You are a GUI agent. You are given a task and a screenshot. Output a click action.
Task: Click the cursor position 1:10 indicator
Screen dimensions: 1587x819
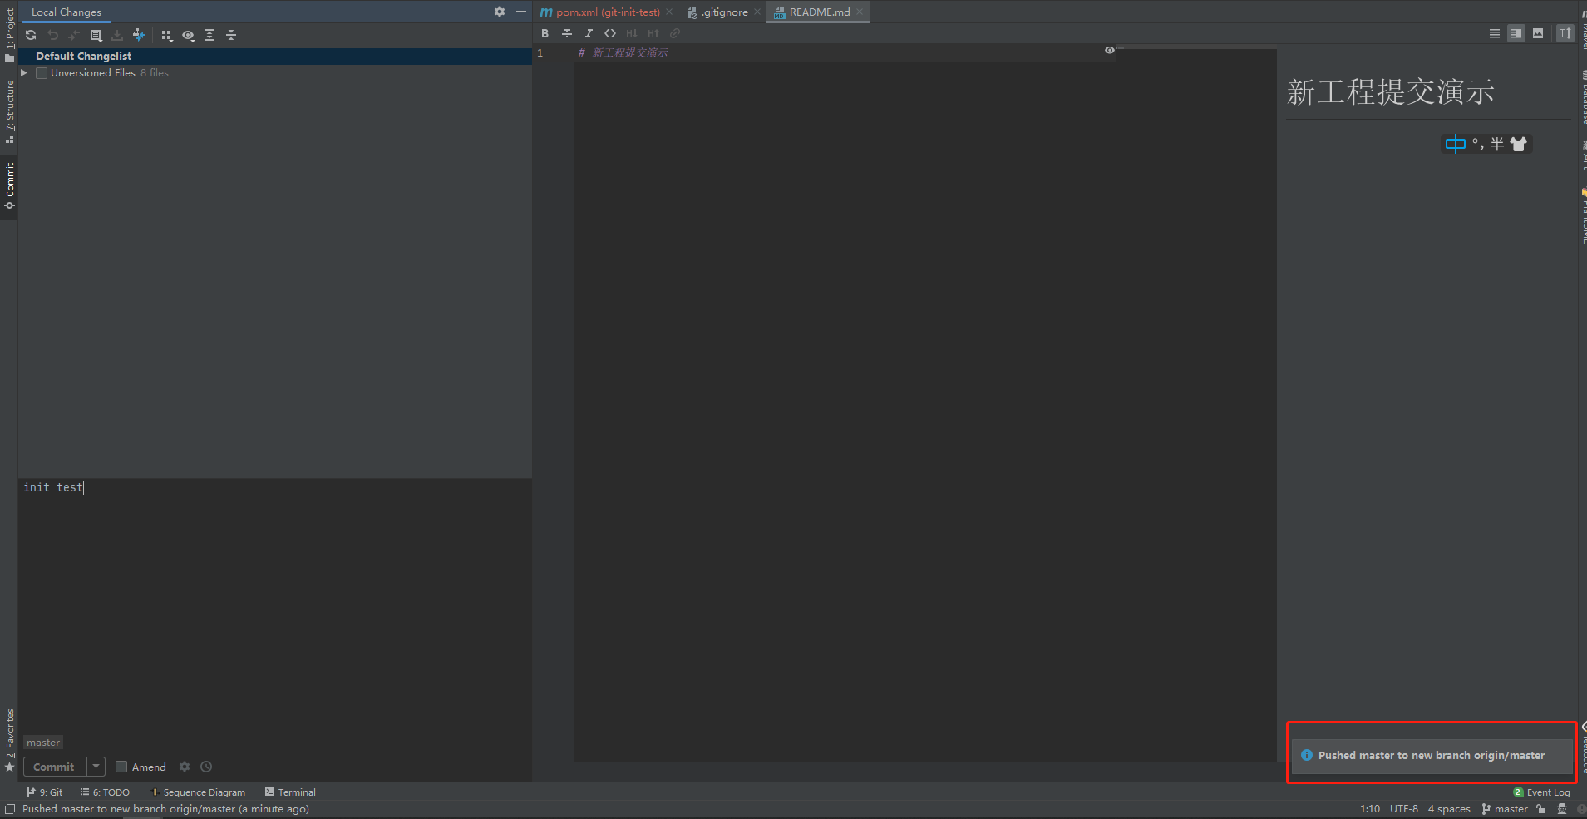pos(1370,809)
